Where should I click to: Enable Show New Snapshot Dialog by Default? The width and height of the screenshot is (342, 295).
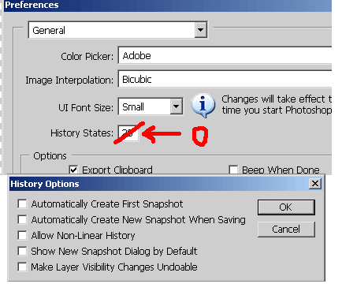point(22,251)
